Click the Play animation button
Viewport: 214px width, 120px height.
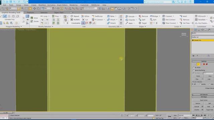coord(199,115)
